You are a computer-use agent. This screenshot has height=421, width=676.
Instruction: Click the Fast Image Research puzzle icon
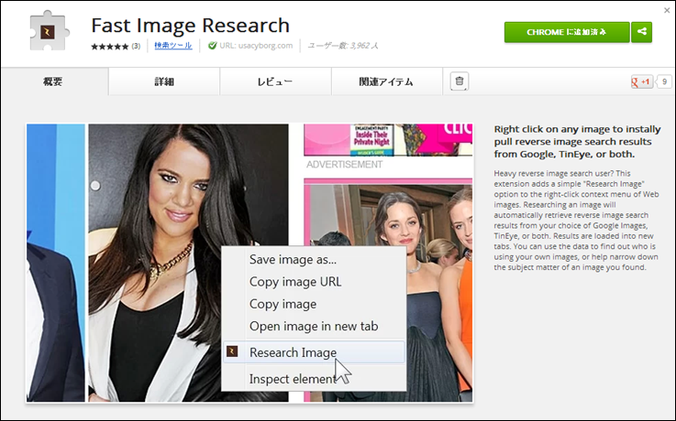pos(50,30)
